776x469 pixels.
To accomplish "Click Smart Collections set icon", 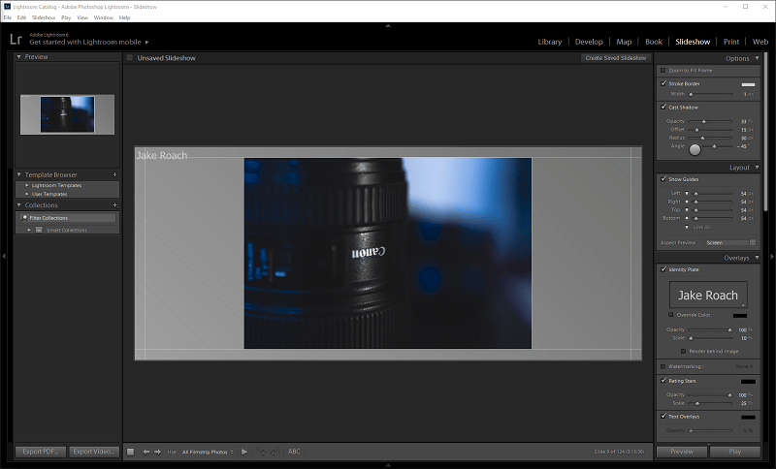I will 39,230.
